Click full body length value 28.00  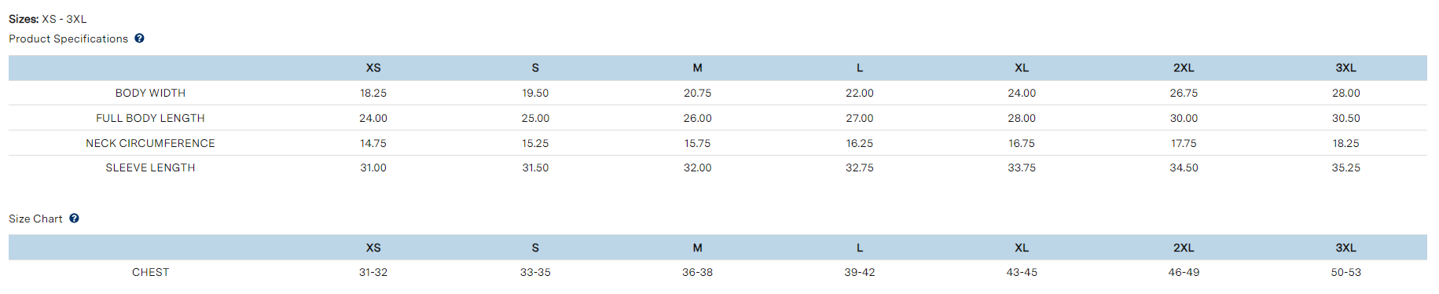pos(1022,118)
